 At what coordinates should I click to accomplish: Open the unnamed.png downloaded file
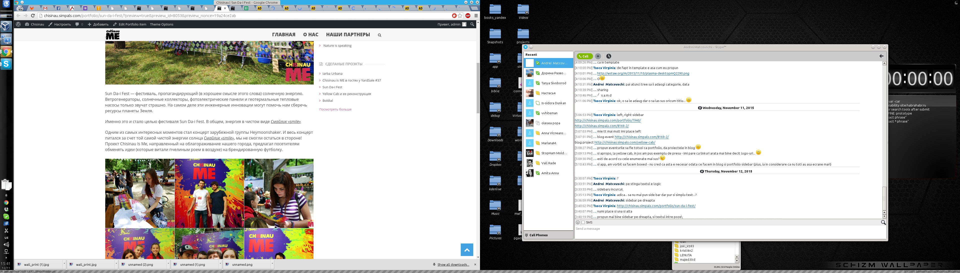coord(246,264)
